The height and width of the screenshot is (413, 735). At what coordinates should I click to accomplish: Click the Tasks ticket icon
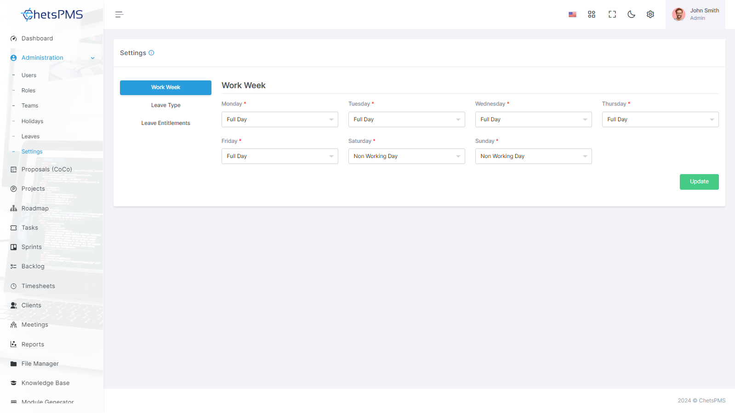pyautogui.click(x=14, y=228)
